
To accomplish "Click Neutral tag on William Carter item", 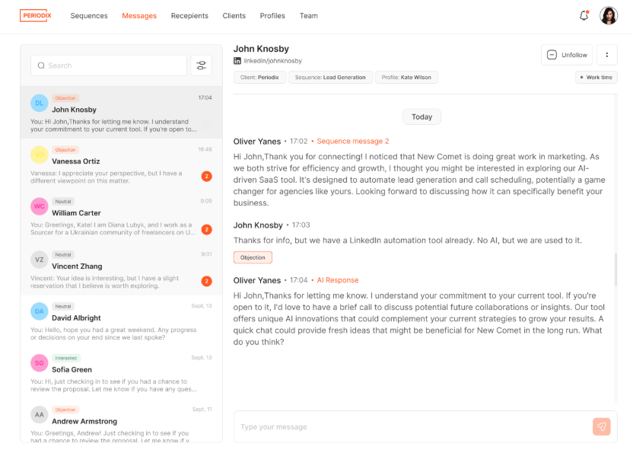I will [63, 202].
